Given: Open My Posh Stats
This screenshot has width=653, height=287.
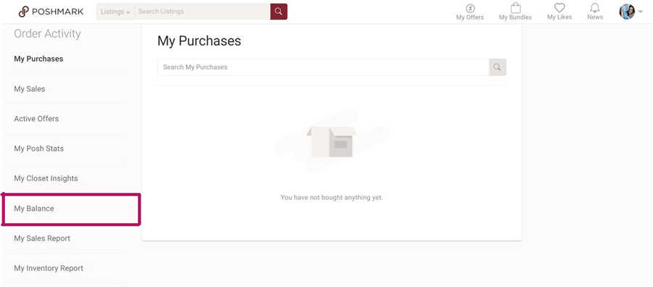Looking at the screenshot, I should pyautogui.click(x=38, y=149).
